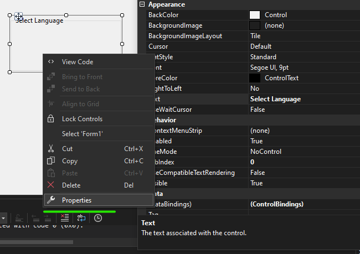Click the Text property value field
This screenshot has width=360, height=254.
point(302,99)
